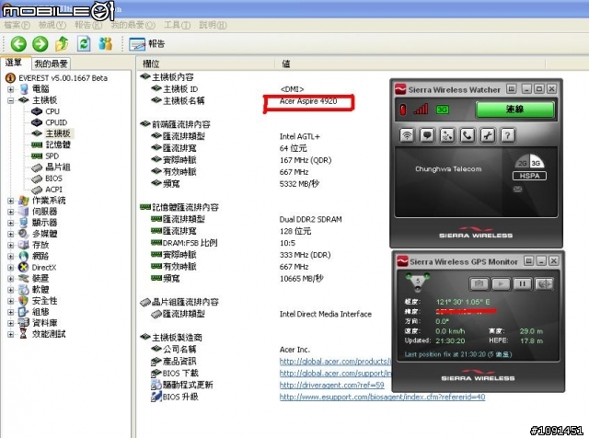Open the 我的最愛 Favorites menu
This screenshot has width=589, height=438.
(x=133, y=25)
